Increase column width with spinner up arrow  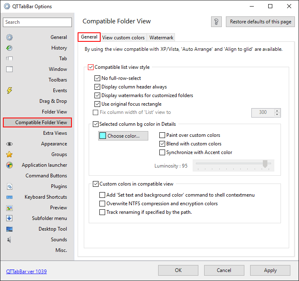click(x=277, y=111)
